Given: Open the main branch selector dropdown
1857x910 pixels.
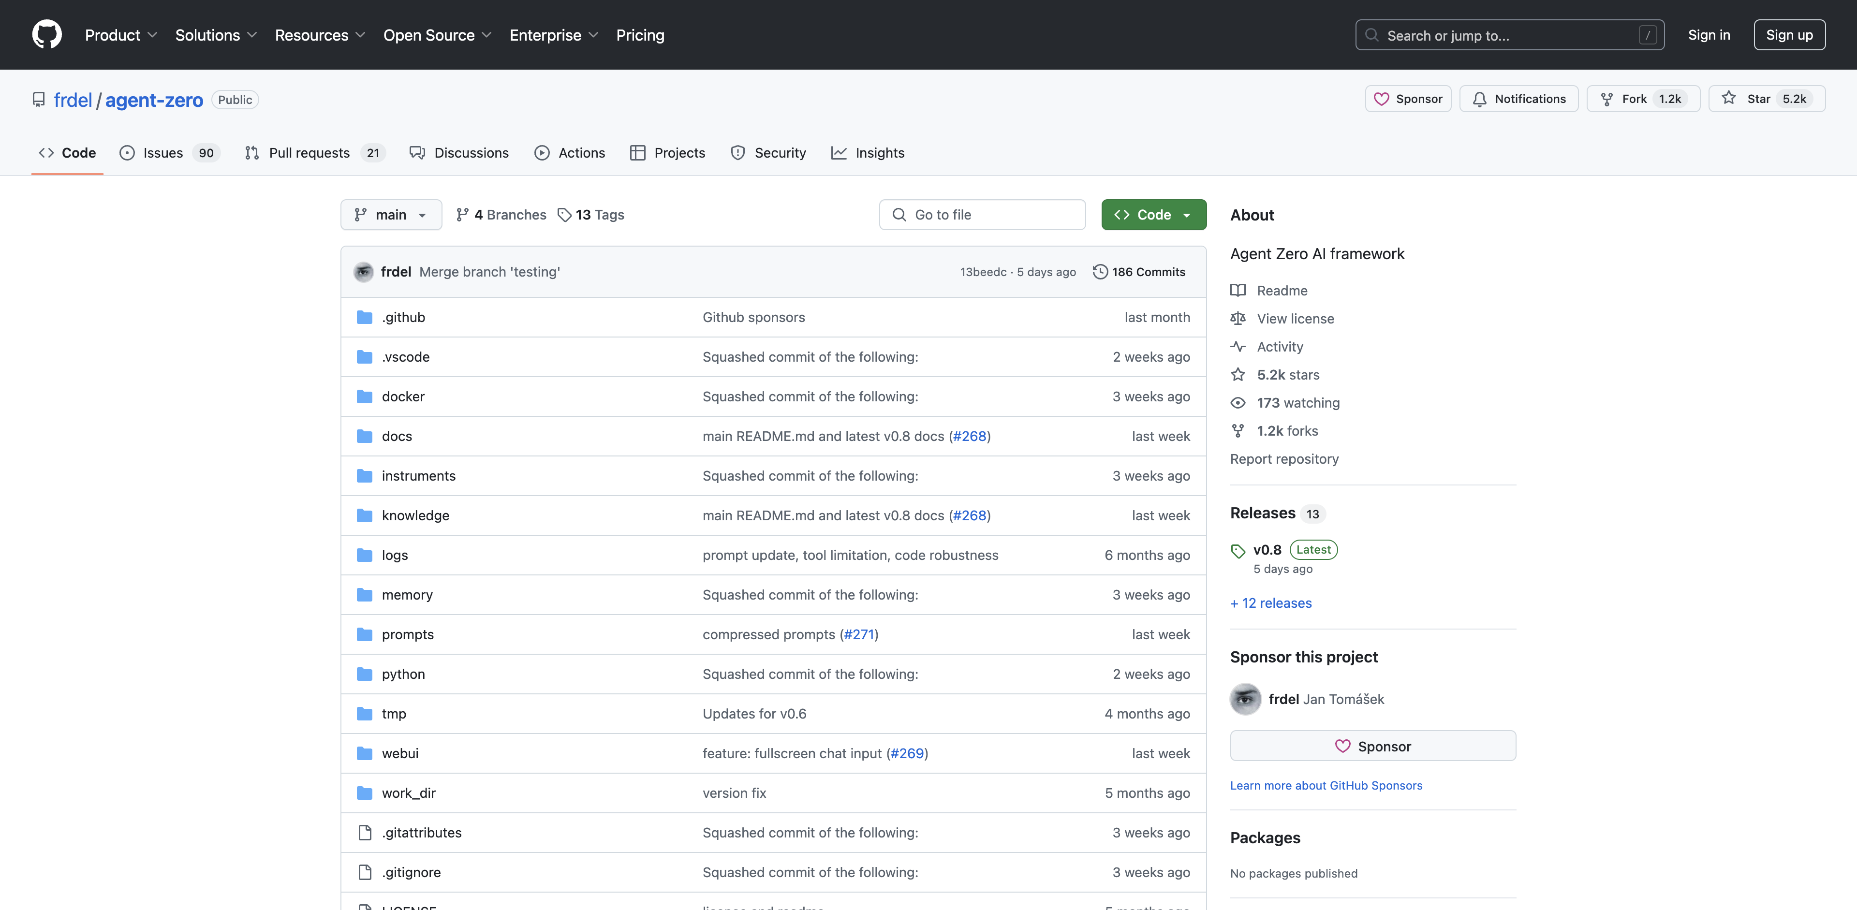Looking at the screenshot, I should 391,215.
